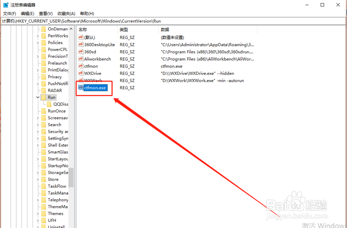Image resolution: width=347 pixels, height=228 pixels.
Task: Click the registry path address bar
Action: point(139,21)
